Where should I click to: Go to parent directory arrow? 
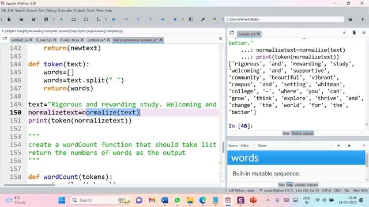363,20
